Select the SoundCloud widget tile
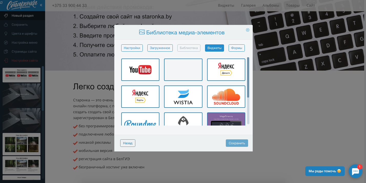The image size is (366, 183). 226,97
